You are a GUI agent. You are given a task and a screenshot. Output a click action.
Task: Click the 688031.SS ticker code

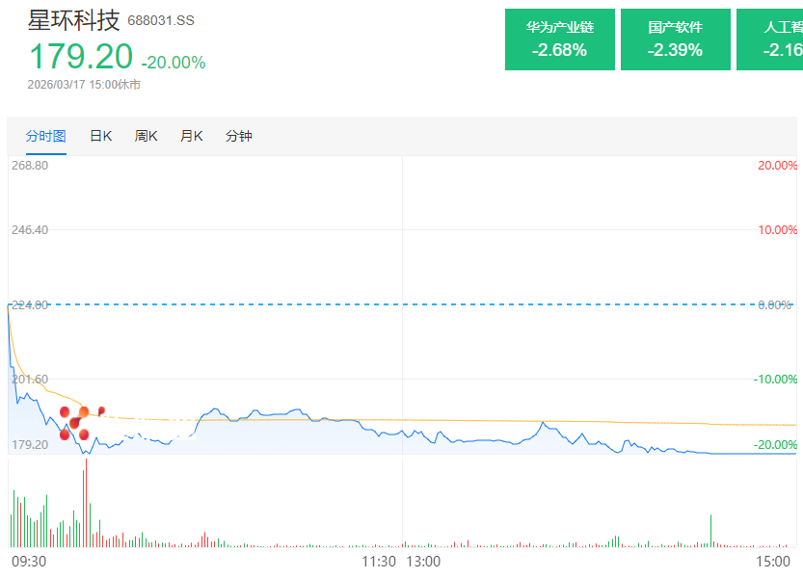click(161, 21)
